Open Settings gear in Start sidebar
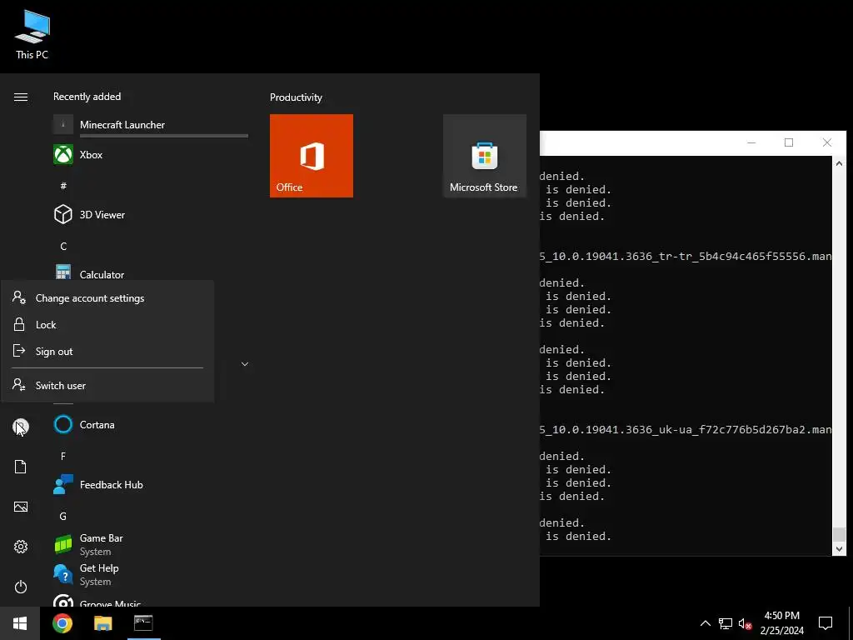Image resolution: width=853 pixels, height=640 pixels. pos(21,547)
